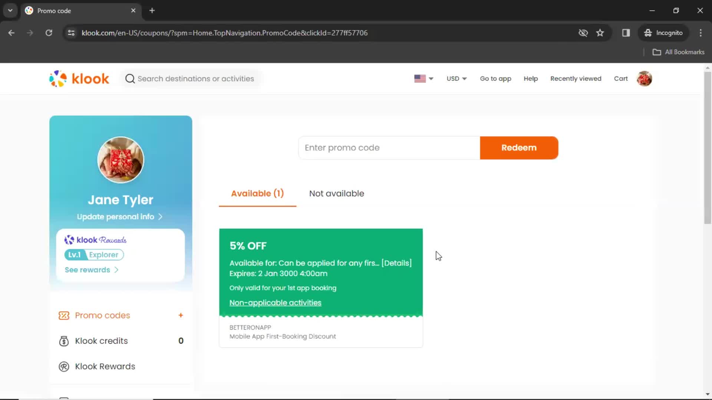
Task: Toggle the browser side panel
Action: tap(626, 33)
